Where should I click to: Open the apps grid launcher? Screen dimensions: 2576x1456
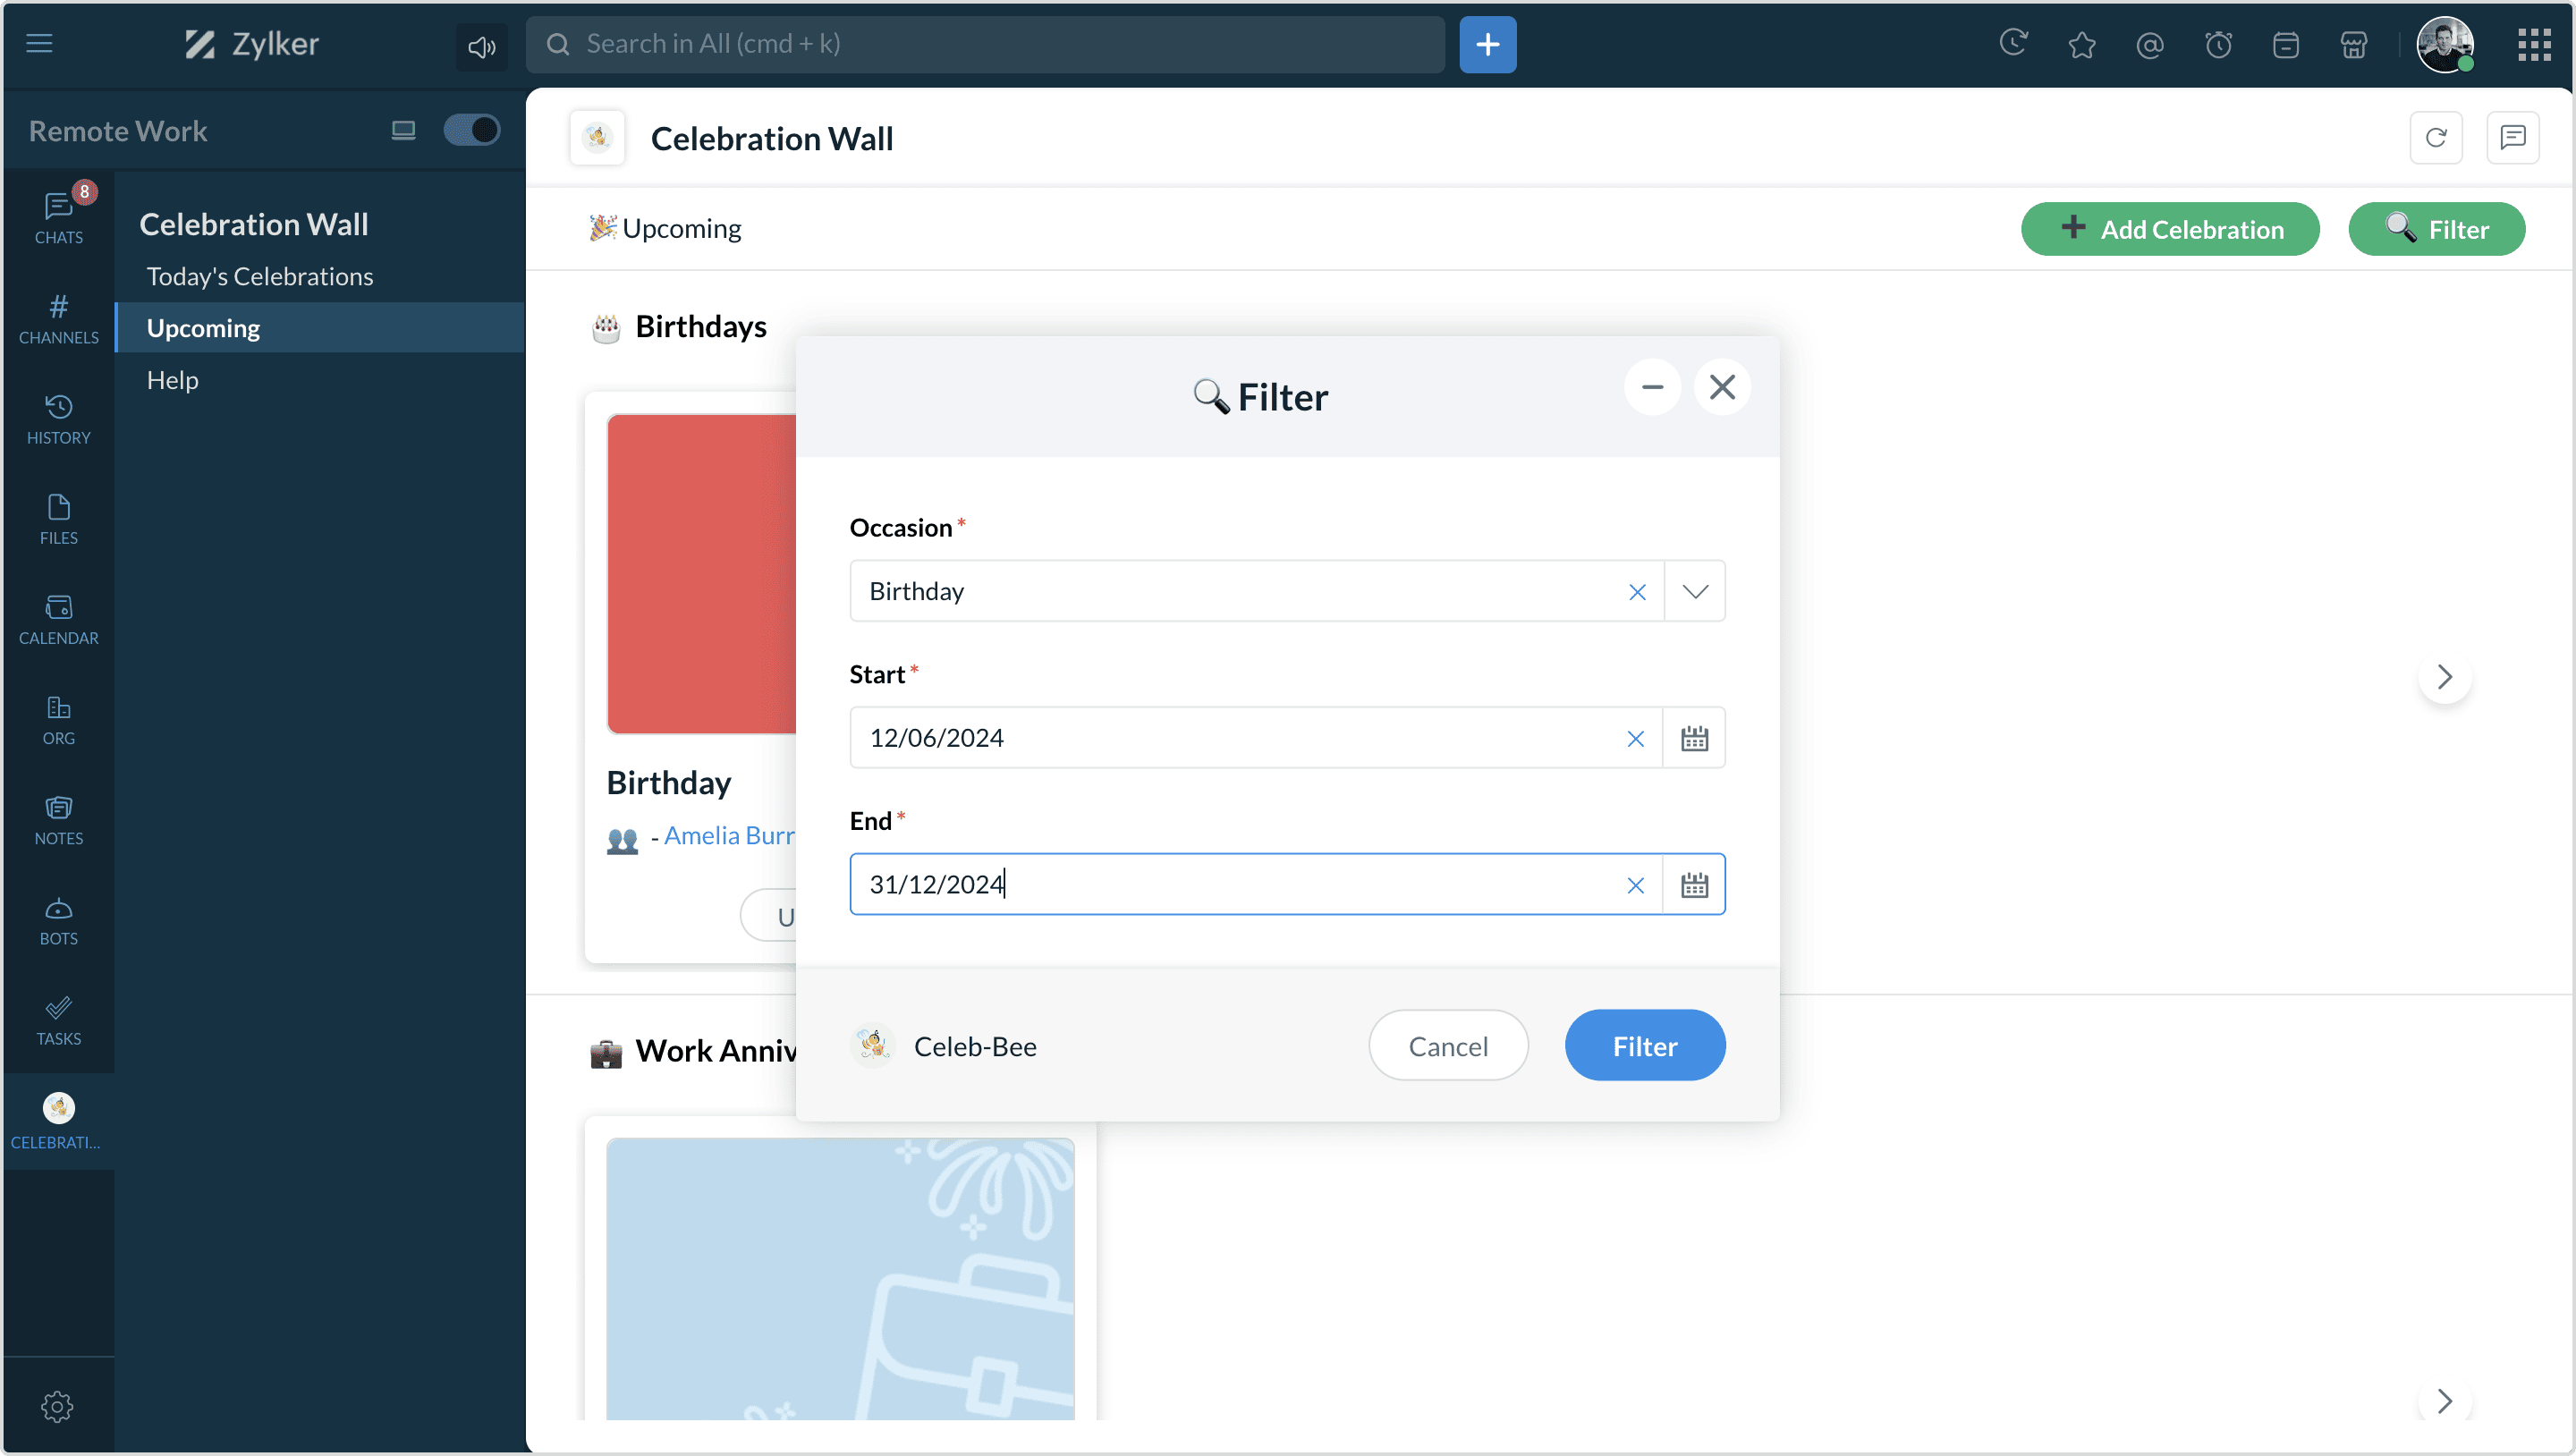pyautogui.click(x=2534, y=44)
